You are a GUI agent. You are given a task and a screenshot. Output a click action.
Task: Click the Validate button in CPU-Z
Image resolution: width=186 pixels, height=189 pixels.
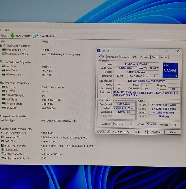point(156,132)
